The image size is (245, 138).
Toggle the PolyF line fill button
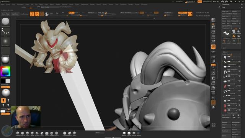click(x=213, y=93)
